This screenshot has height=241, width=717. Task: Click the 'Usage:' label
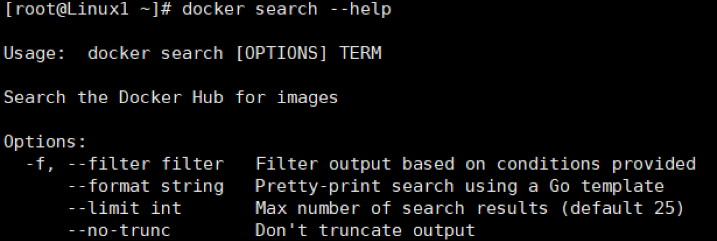point(34,54)
